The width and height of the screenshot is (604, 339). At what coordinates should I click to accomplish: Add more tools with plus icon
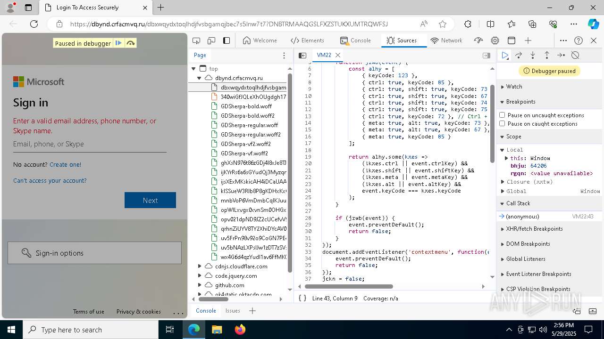tap(528, 40)
